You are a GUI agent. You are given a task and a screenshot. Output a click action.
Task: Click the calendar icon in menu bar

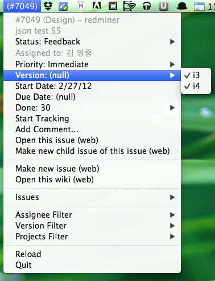[199, 6]
